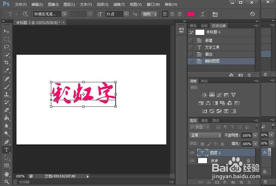
Task: Set history brush source at 文字工具
Action: [191, 48]
